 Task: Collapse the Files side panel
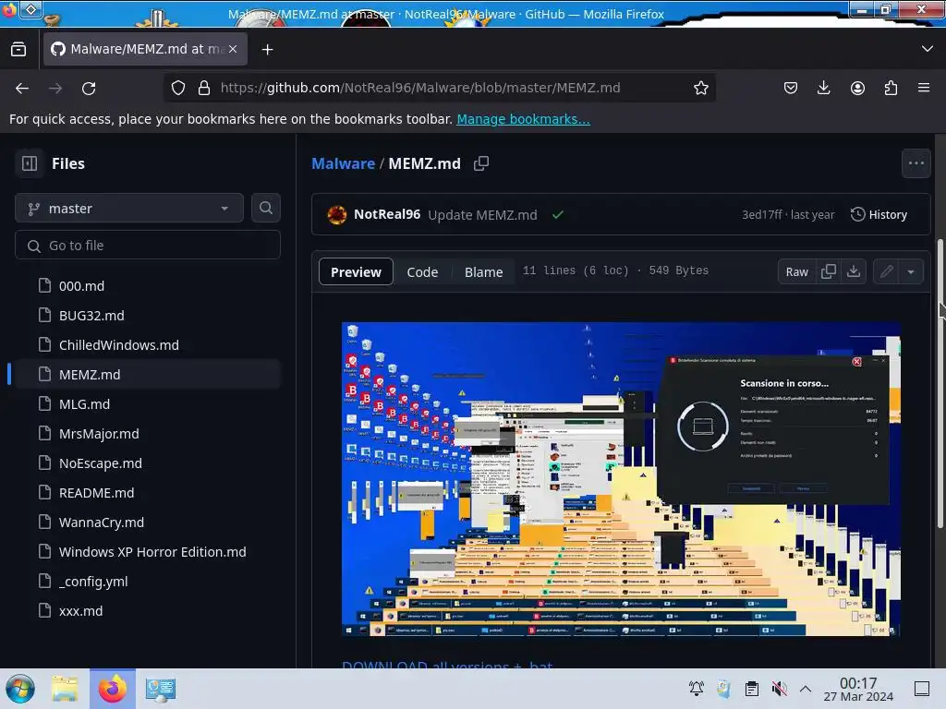[30, 163]
